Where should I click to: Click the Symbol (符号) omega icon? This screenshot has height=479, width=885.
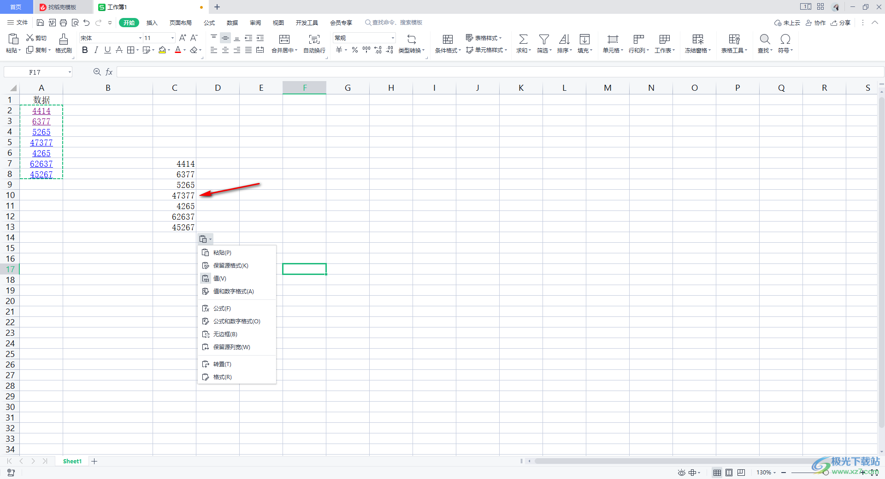785,39
